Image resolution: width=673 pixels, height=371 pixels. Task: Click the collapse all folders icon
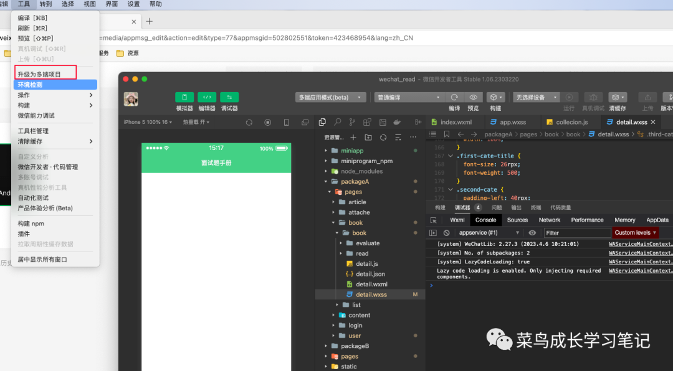point(398,137)
